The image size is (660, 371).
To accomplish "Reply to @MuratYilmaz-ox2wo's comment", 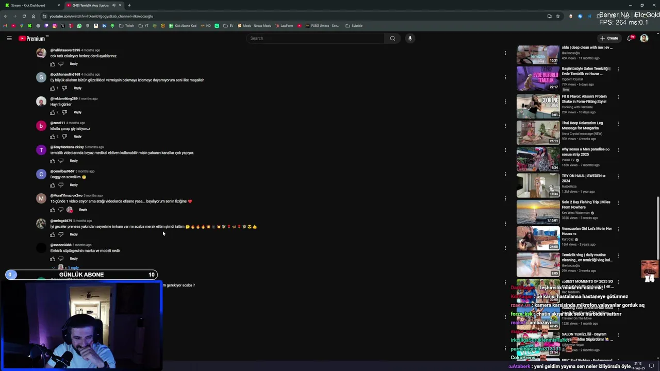I will click(83, 210).
